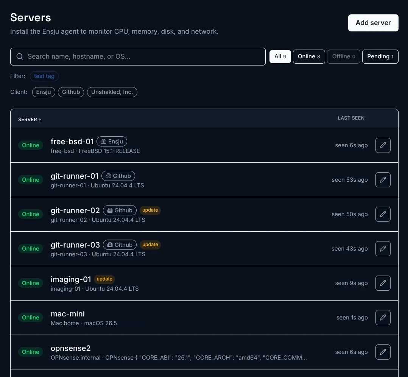Click Online status of free-bsd-01

coord(30,145)
